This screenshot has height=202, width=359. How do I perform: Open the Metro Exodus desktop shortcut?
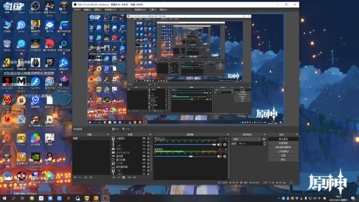click(x=21, y=84)
